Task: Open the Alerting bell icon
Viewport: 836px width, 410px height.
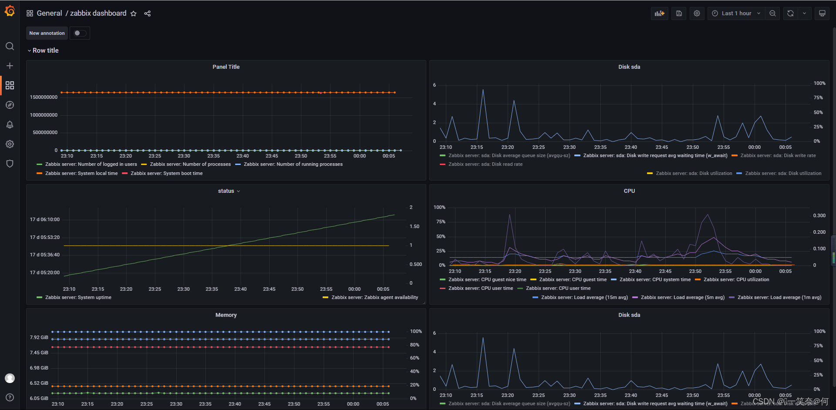Action: tap(10, 124)
